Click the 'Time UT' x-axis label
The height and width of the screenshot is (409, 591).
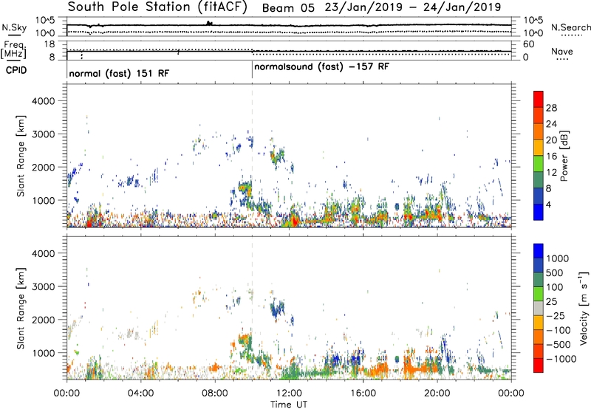click(289, 404)
